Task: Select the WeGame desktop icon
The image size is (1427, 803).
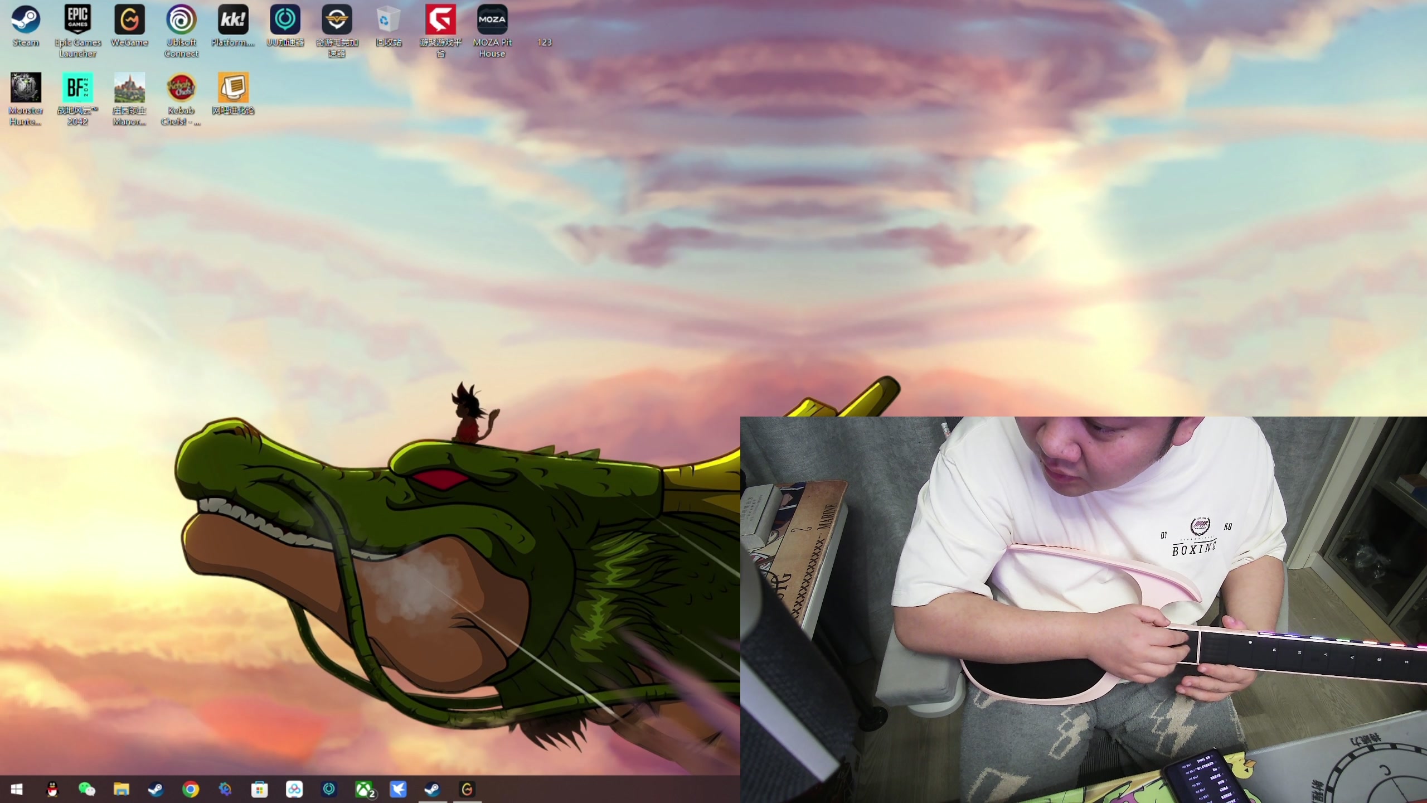Action: click(x=129, y=21)
